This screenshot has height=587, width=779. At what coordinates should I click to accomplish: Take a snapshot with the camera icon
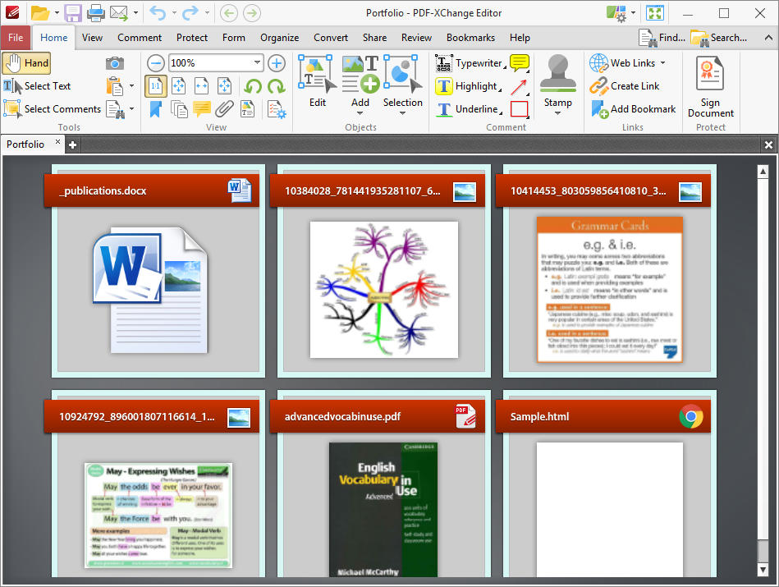[x=115, y=63]
